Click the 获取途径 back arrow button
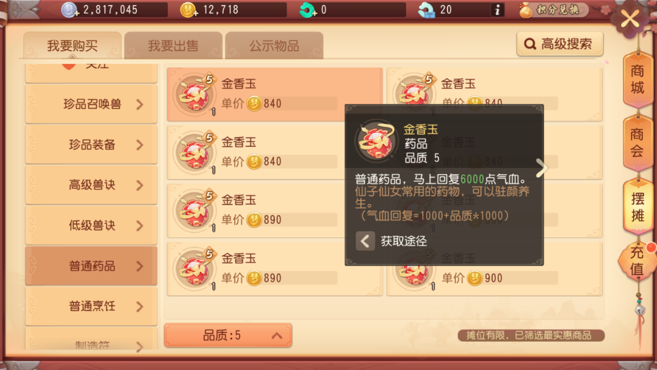 [365, 241]
